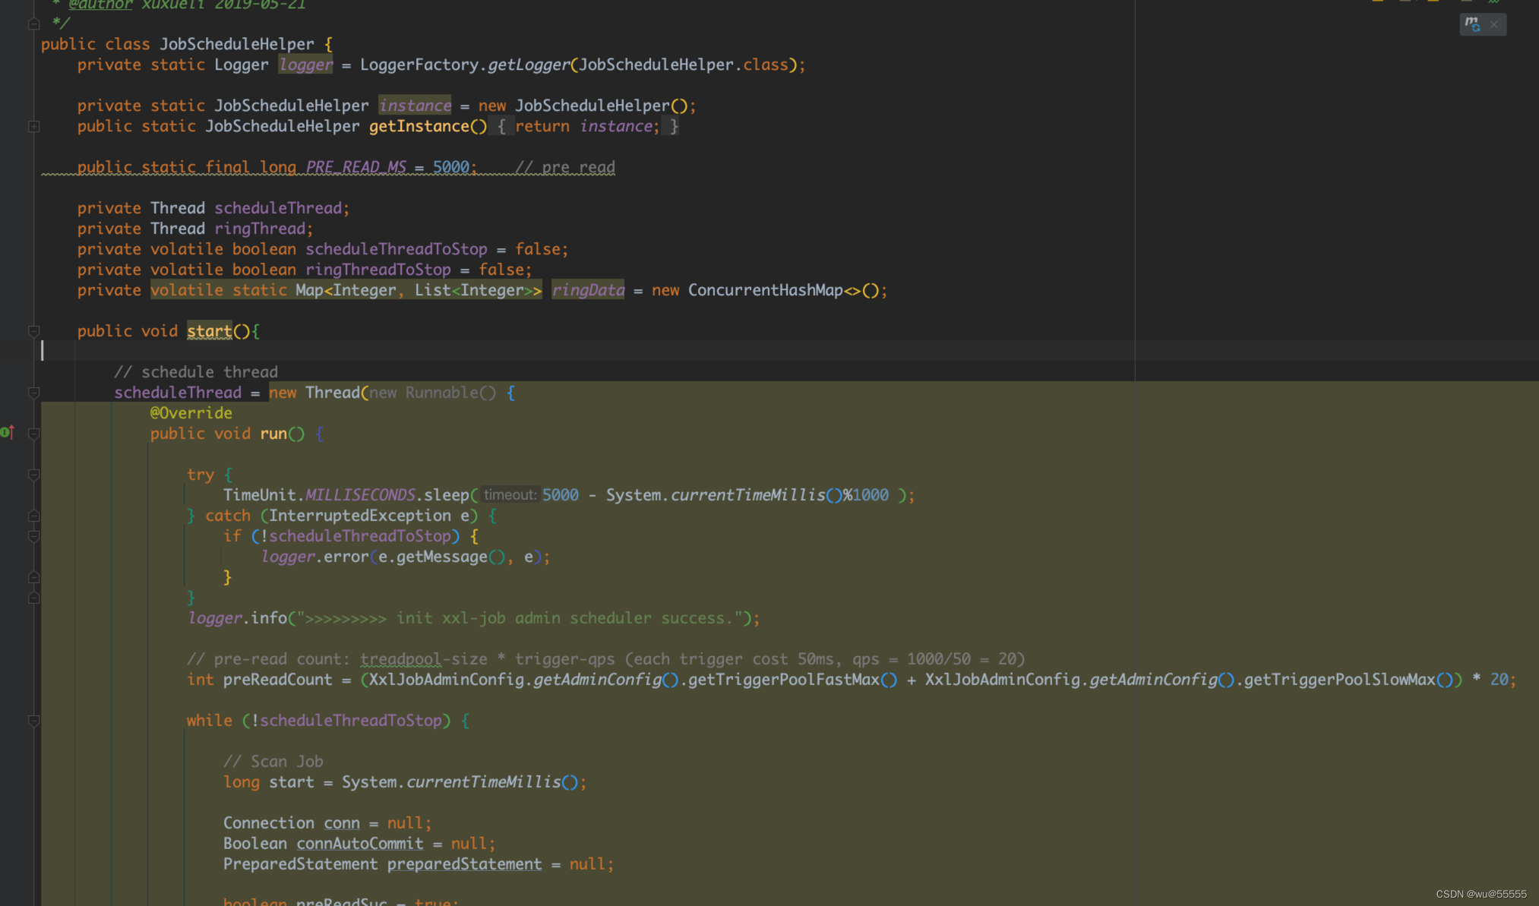Click the getAdminConfig call after XxlJobAdminConfig
This screenshot has width=1539, height=906.
597,680
